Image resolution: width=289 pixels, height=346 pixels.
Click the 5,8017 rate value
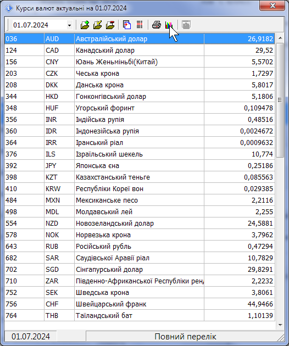(262, 85)
